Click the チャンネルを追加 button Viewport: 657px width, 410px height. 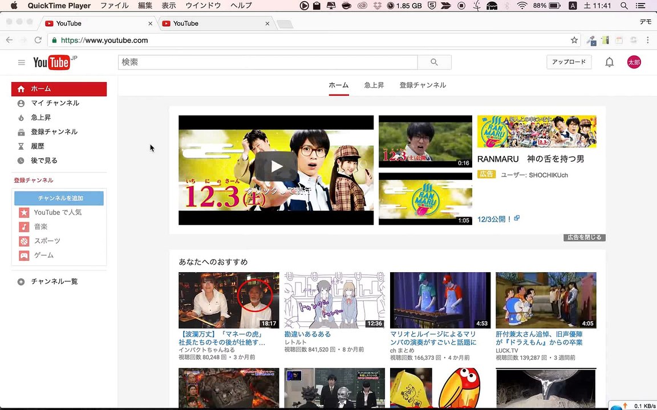(x=59, y=198)
